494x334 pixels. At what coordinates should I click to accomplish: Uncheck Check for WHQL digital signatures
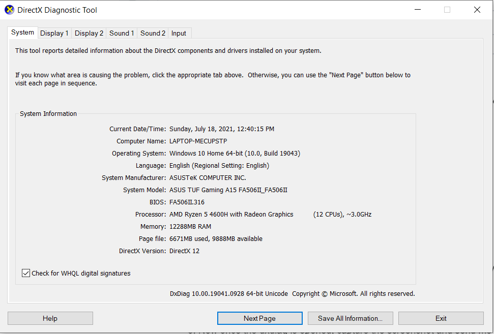[x=26, y=274]
